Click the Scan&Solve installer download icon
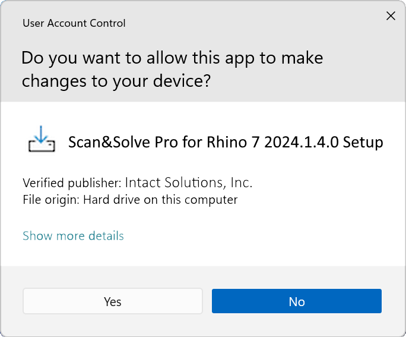 tap(42, 139)
